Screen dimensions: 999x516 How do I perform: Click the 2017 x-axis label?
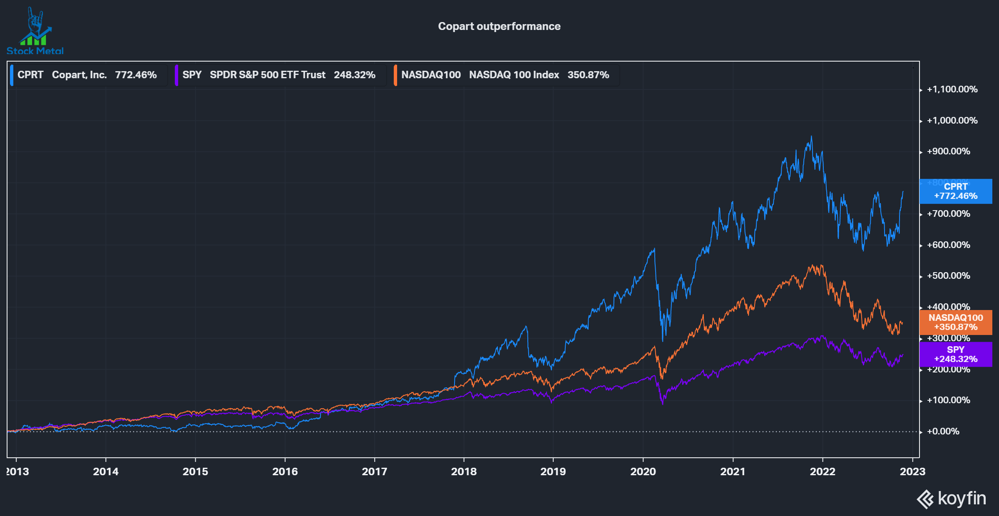coord(375,471)
